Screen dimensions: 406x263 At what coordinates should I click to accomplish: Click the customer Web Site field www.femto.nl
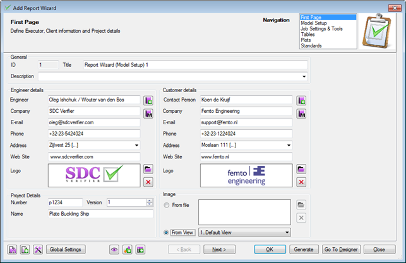tap(246, 156)
